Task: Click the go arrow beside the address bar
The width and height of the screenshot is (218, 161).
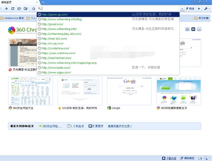Action: coord(199,9)
